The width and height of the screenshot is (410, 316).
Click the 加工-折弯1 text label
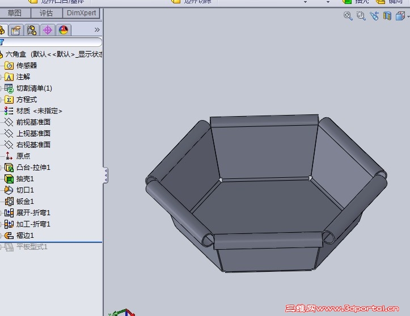click(33, 224)
